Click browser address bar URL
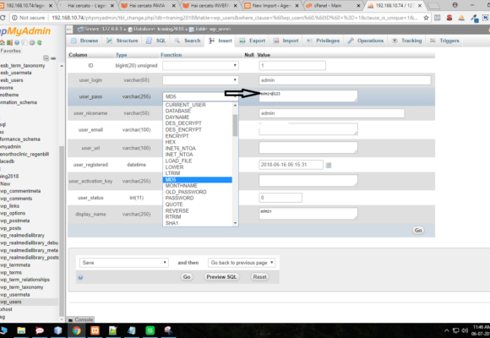The width and height of the screenshot is (490, 338). click(x=235, y=18)
